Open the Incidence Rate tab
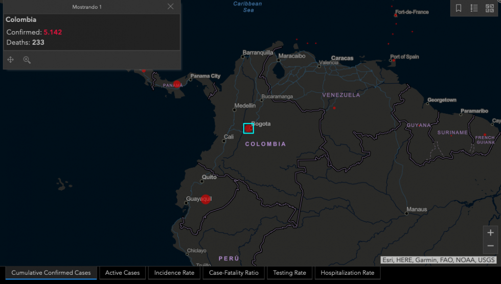 [x=174, y=273]
